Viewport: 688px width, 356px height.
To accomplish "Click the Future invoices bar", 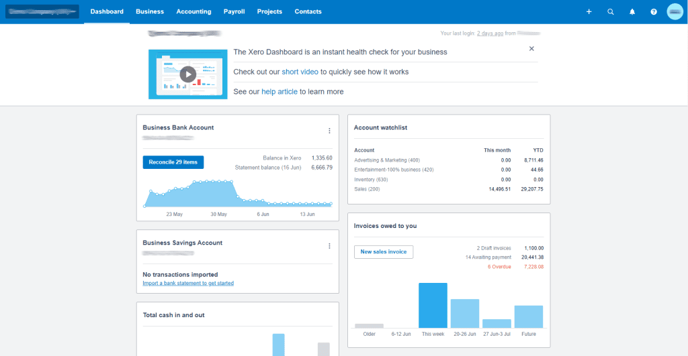I will click(529, 316).
